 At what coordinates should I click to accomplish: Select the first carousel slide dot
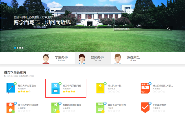click(x=15, y=47)
